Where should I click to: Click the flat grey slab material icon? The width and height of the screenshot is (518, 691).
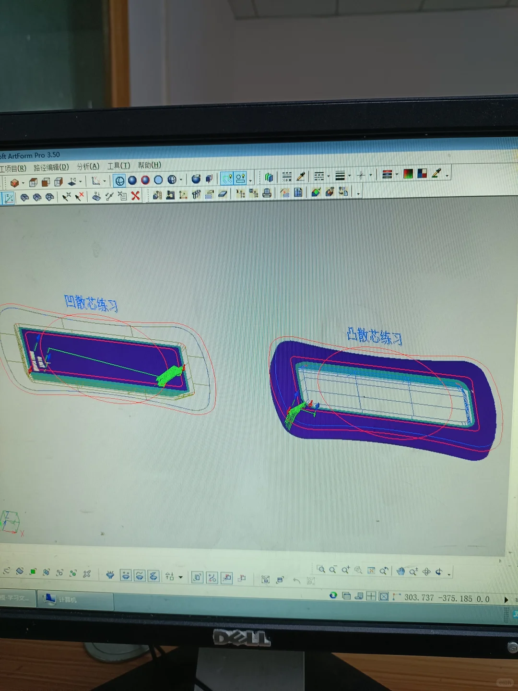coord(223,194)
